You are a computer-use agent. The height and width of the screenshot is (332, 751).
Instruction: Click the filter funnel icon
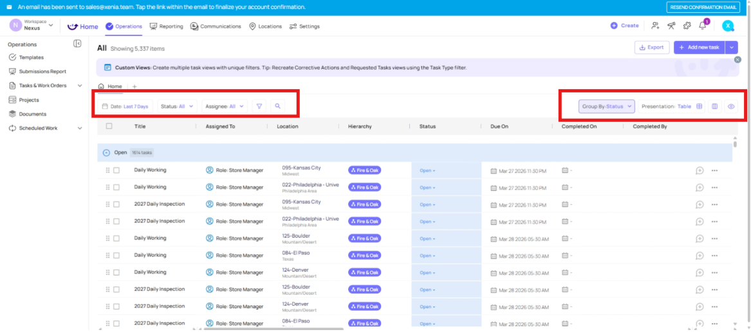pyautogui.click(x=259, y=107)
